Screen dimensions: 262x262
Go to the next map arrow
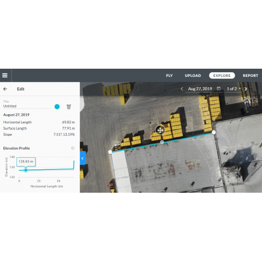click(x=246, y=89)
